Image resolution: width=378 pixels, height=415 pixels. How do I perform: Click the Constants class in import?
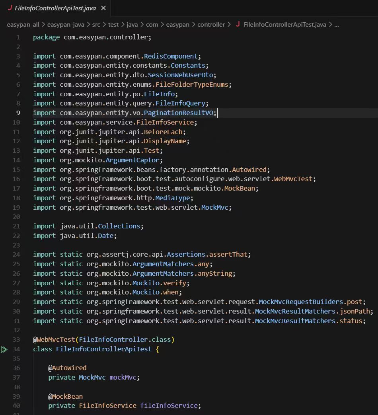[188, 65]
